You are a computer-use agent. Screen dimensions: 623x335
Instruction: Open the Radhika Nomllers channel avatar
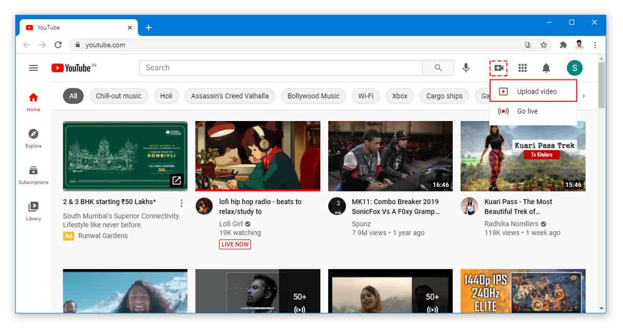click(469, 206)
